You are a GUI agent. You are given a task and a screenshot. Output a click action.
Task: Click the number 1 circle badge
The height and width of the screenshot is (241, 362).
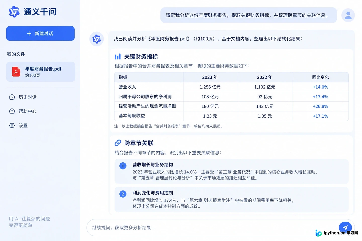click(x=123, y=166)
